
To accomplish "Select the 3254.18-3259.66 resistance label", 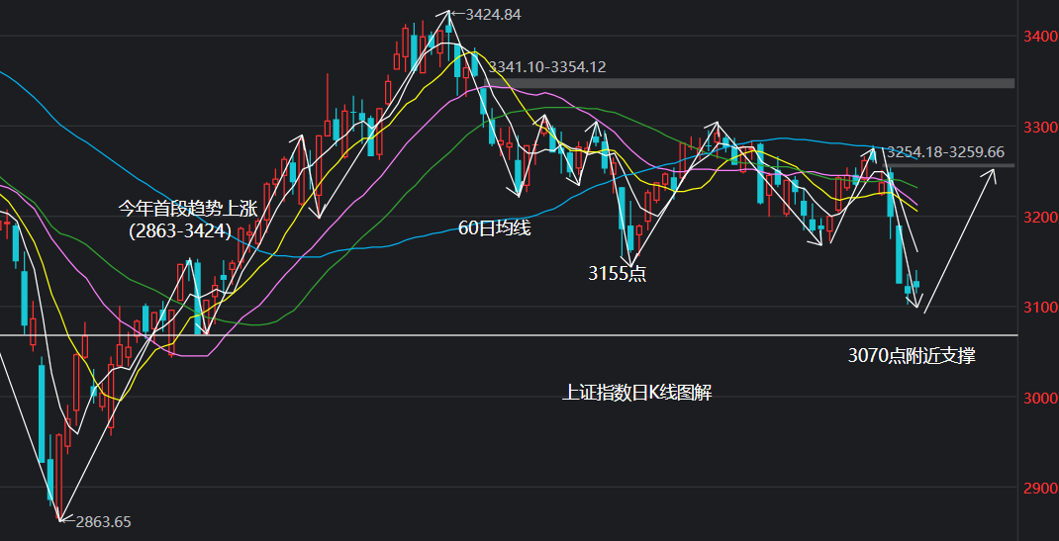I will [x=945, y=152].
